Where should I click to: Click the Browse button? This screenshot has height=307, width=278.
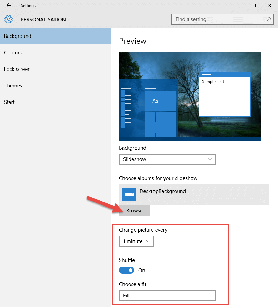coord(135,211)
